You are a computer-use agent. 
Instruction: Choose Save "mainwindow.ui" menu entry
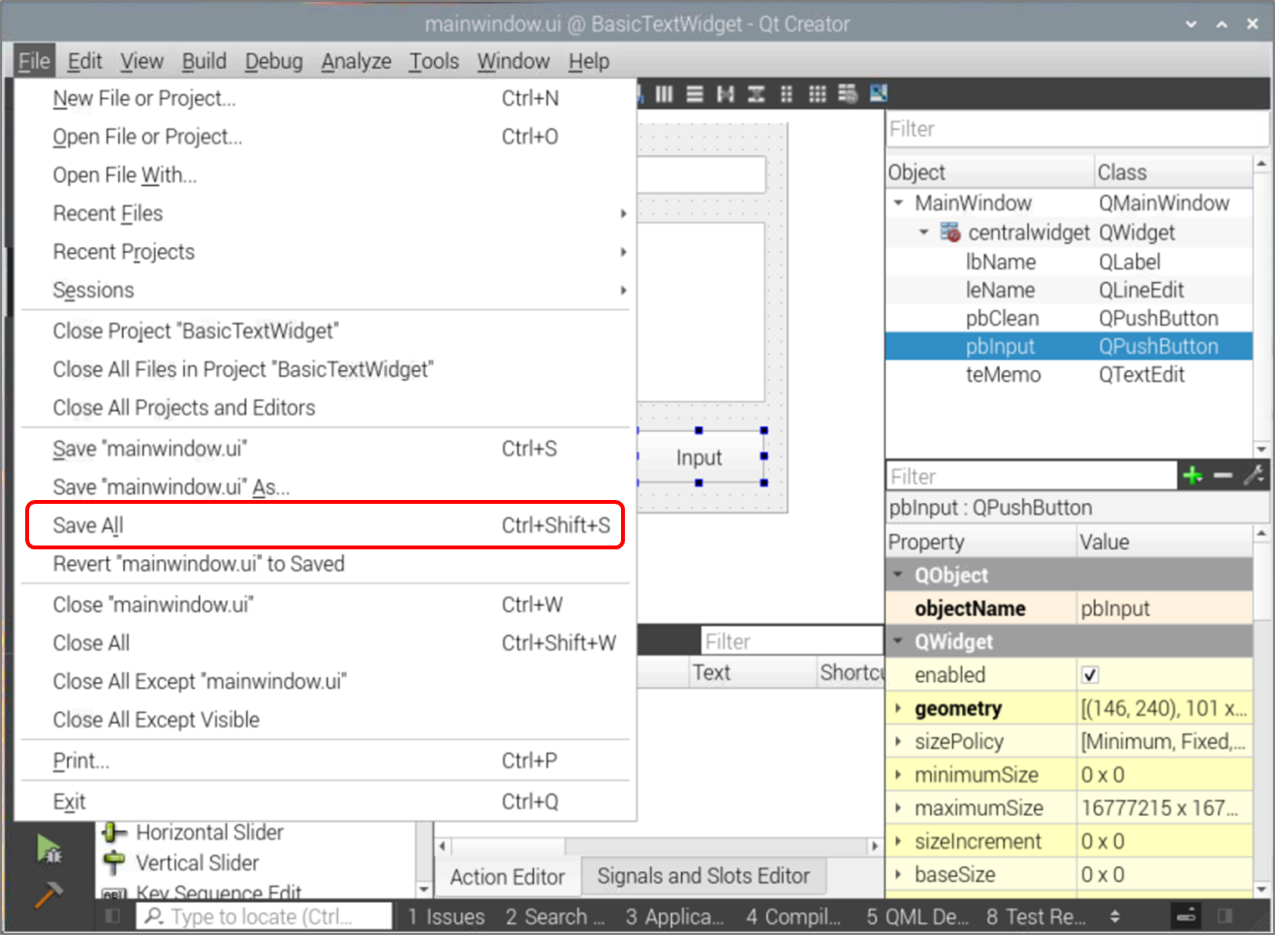(326, 449)
